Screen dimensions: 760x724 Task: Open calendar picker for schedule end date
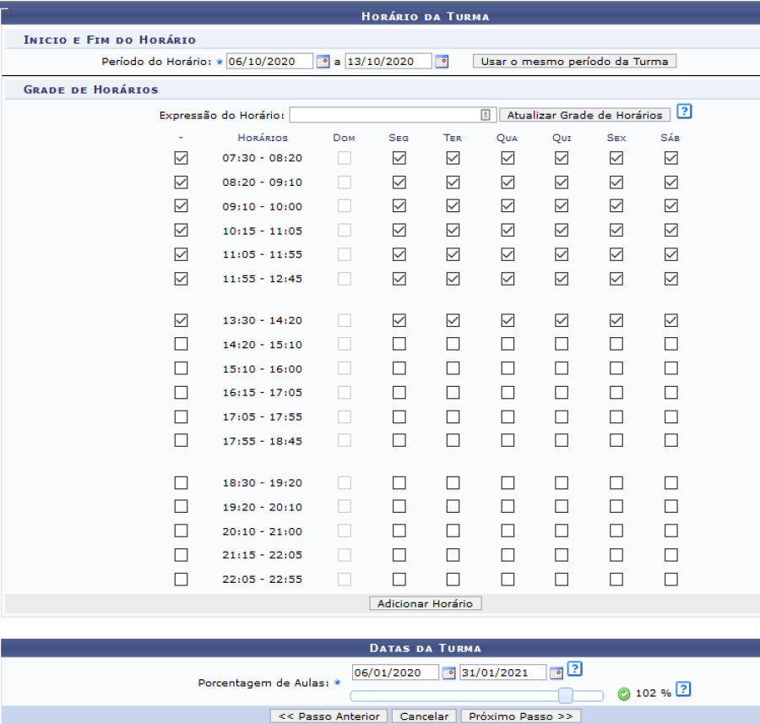[x=441, y=62]
